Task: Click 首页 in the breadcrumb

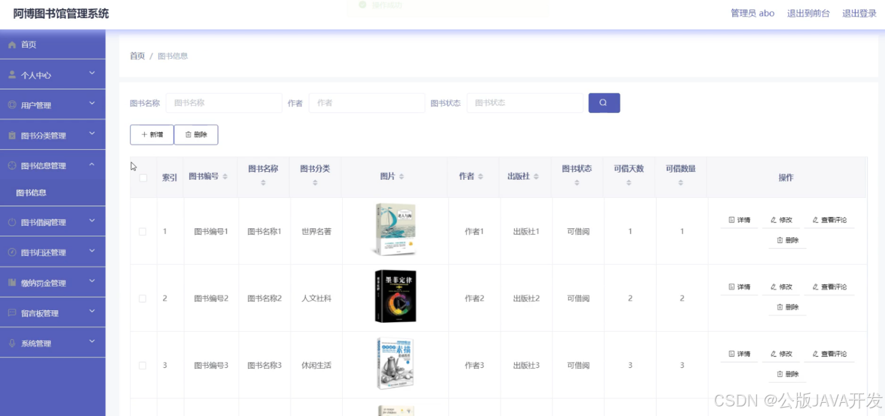Action: (x=138, y=56)
